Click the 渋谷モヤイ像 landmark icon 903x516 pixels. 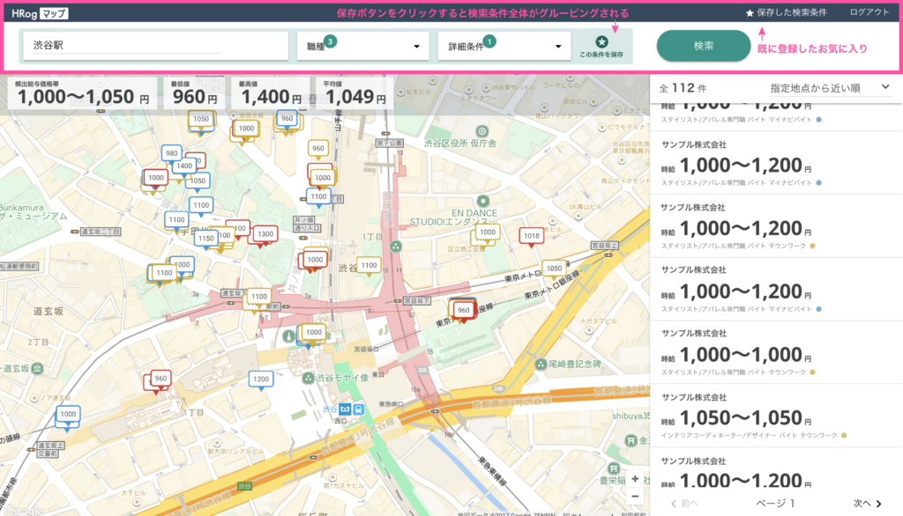[x=308, y=378]
